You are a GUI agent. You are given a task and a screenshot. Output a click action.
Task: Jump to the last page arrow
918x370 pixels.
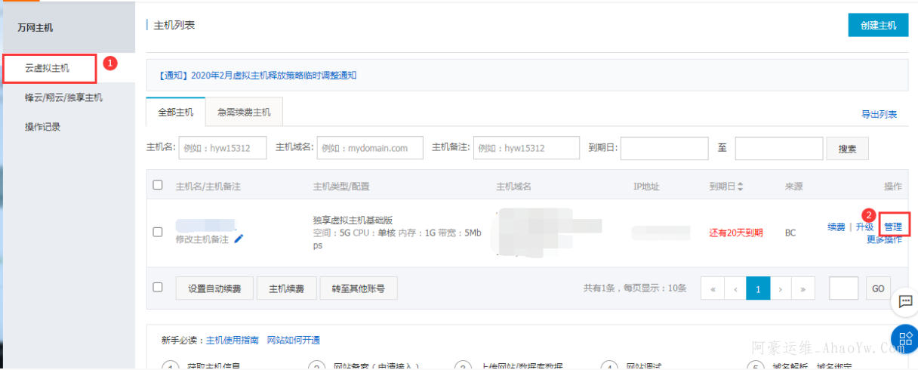click(x=804, y=288)
